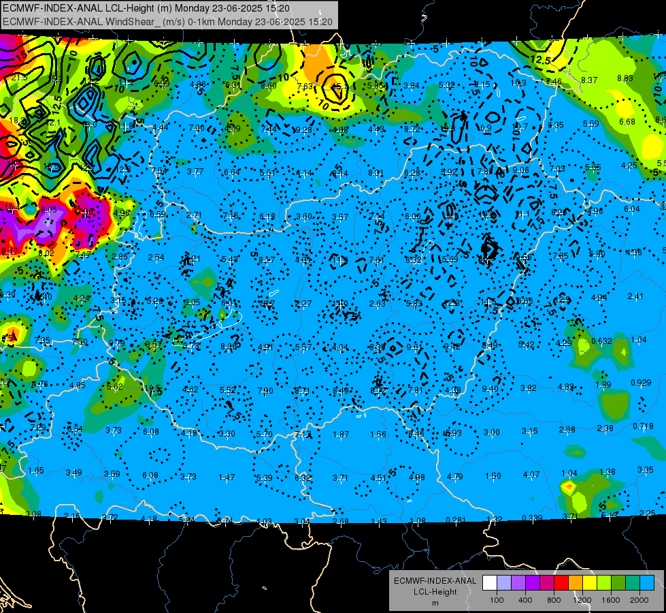This screenshot has width=666, height=613.
Task: Click the legend label '100'
Action: [497, 600]
